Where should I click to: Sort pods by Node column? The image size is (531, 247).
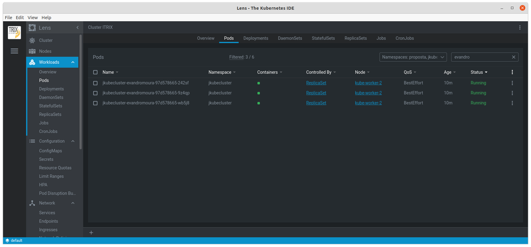tap(362, 72)
